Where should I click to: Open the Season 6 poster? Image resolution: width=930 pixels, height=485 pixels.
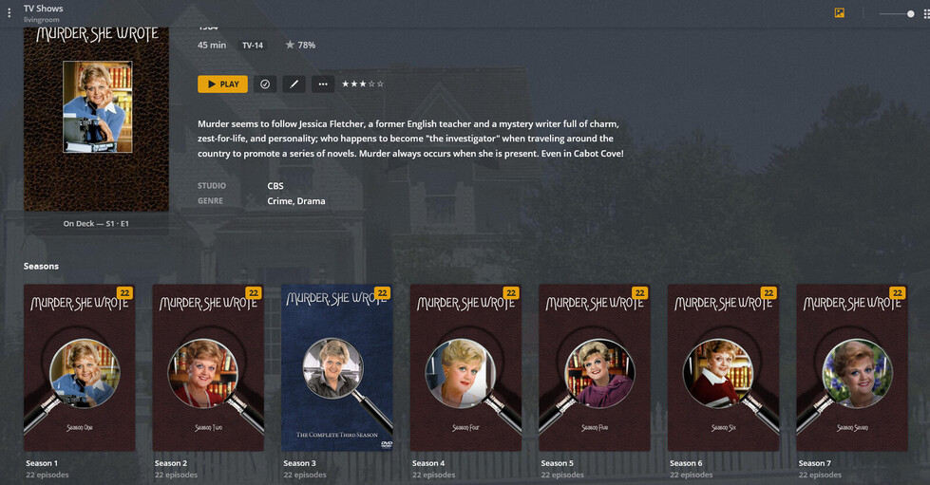click(x=723, y=367)
